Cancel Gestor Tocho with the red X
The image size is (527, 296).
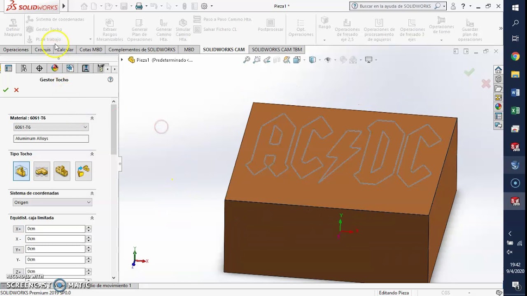coord(16,90)
